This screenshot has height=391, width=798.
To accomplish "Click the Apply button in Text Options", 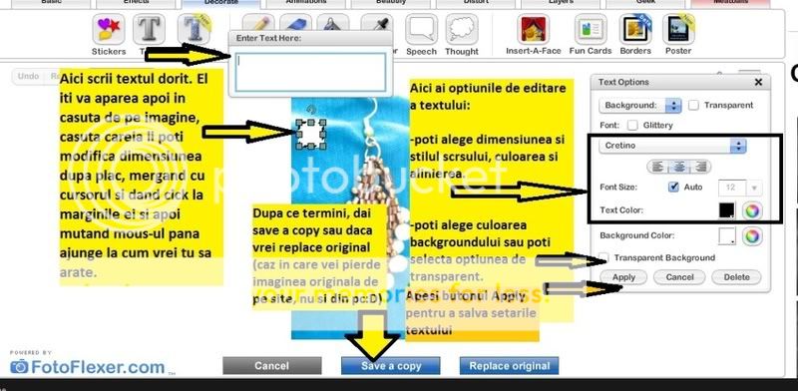I will coord(623,277).
